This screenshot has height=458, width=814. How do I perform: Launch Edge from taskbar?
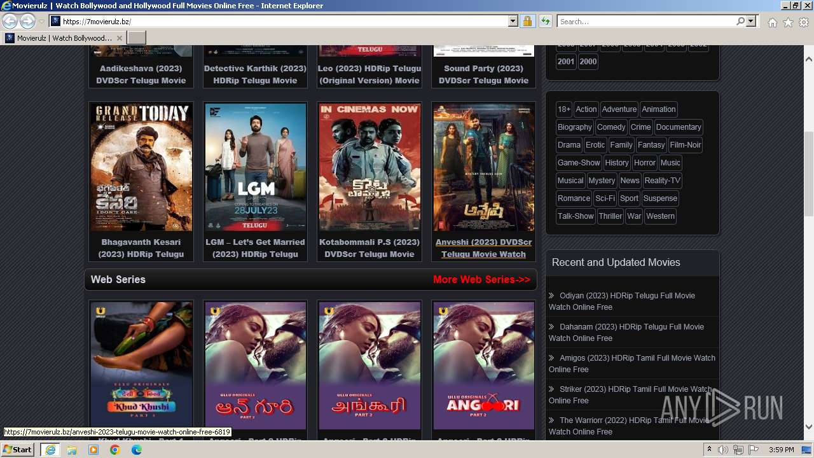(137, 450)
